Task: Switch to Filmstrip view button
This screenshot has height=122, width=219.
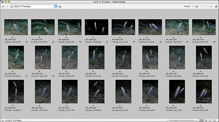Action: coord(206,120)
